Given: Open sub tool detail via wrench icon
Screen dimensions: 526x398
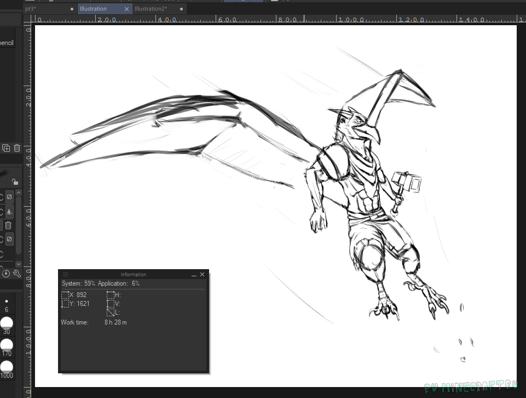Looking at the screenshot, I should coord(16,273).
